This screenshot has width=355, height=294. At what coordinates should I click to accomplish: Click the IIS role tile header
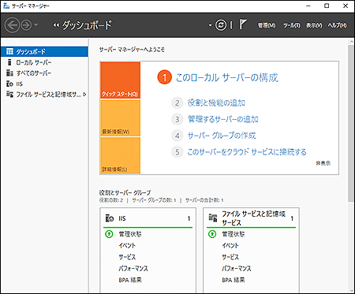(148, 218)
